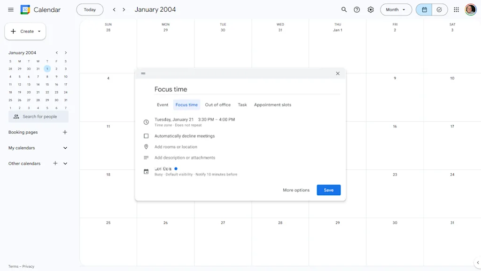Open the Google apps grid

click(x=456, y=9)
